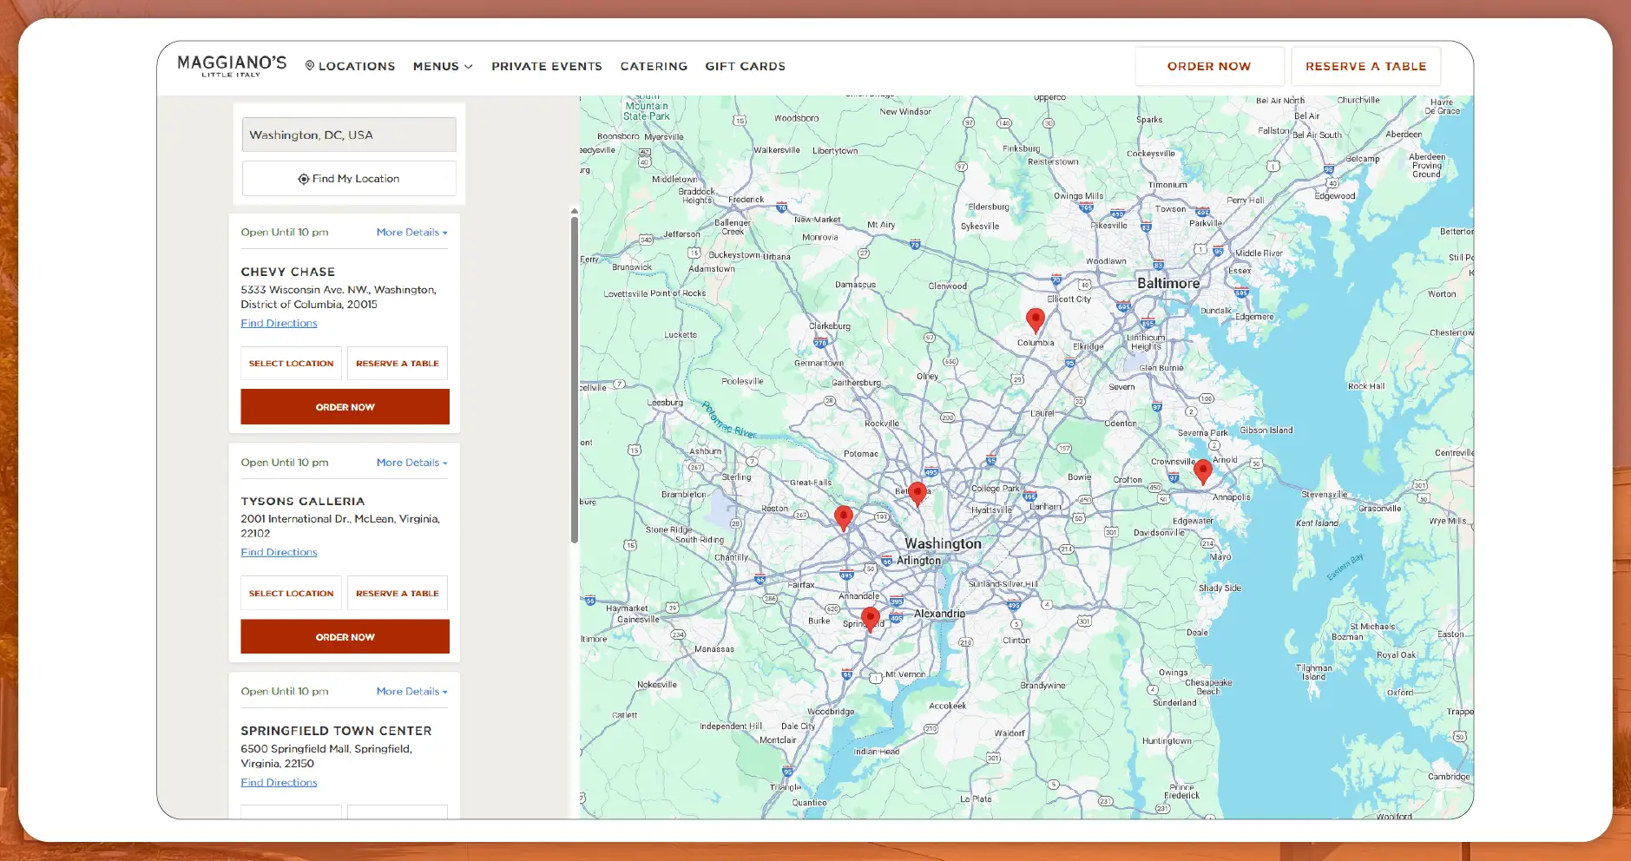Click RESERVE A TABLE in the header

coord(1364,66)
